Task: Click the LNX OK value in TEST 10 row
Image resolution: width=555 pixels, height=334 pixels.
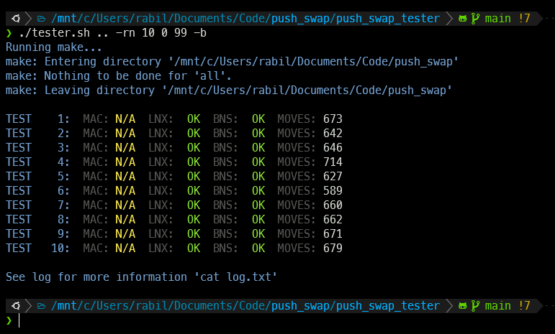Action: pos(194,249)
